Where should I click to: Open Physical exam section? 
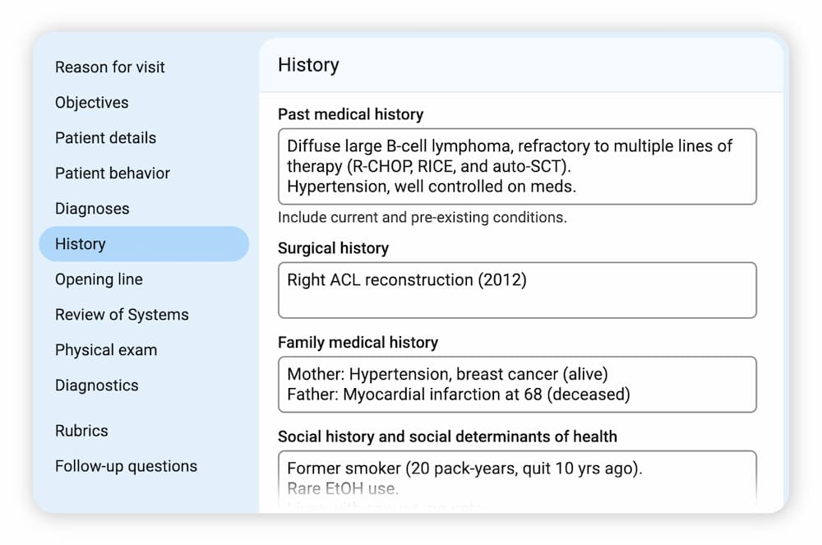[x=106, y=350]
